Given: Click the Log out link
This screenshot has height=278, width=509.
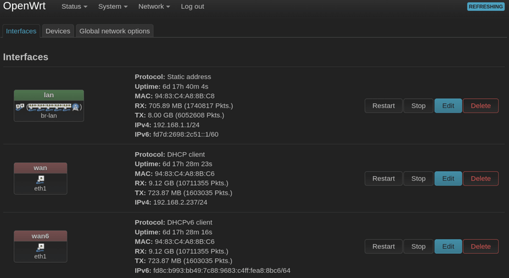Looking at the screenshot, I should point(192,6).
